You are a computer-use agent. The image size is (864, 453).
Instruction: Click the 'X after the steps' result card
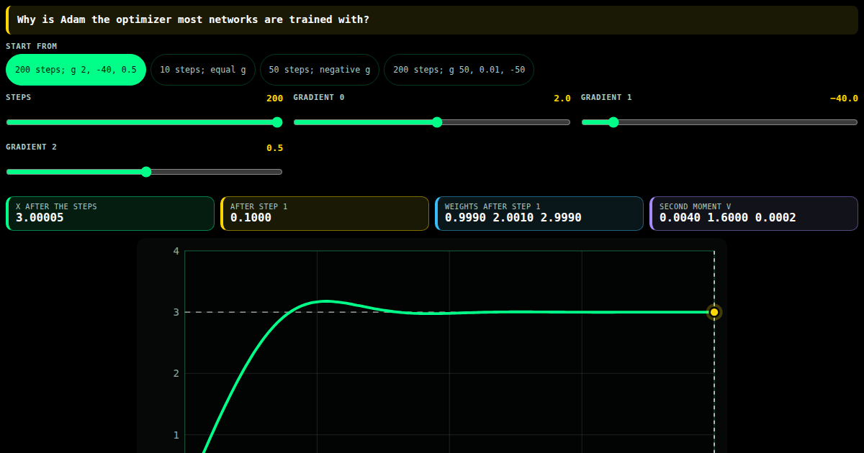110,214
